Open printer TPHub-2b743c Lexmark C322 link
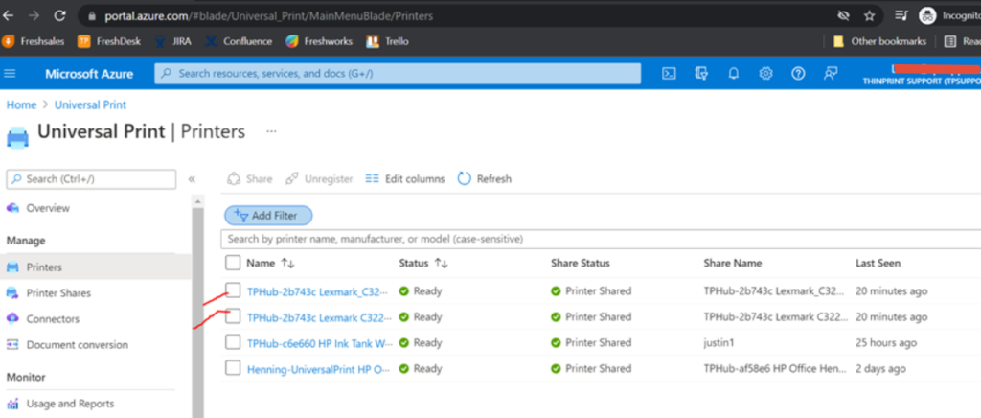 click(318, 317)
